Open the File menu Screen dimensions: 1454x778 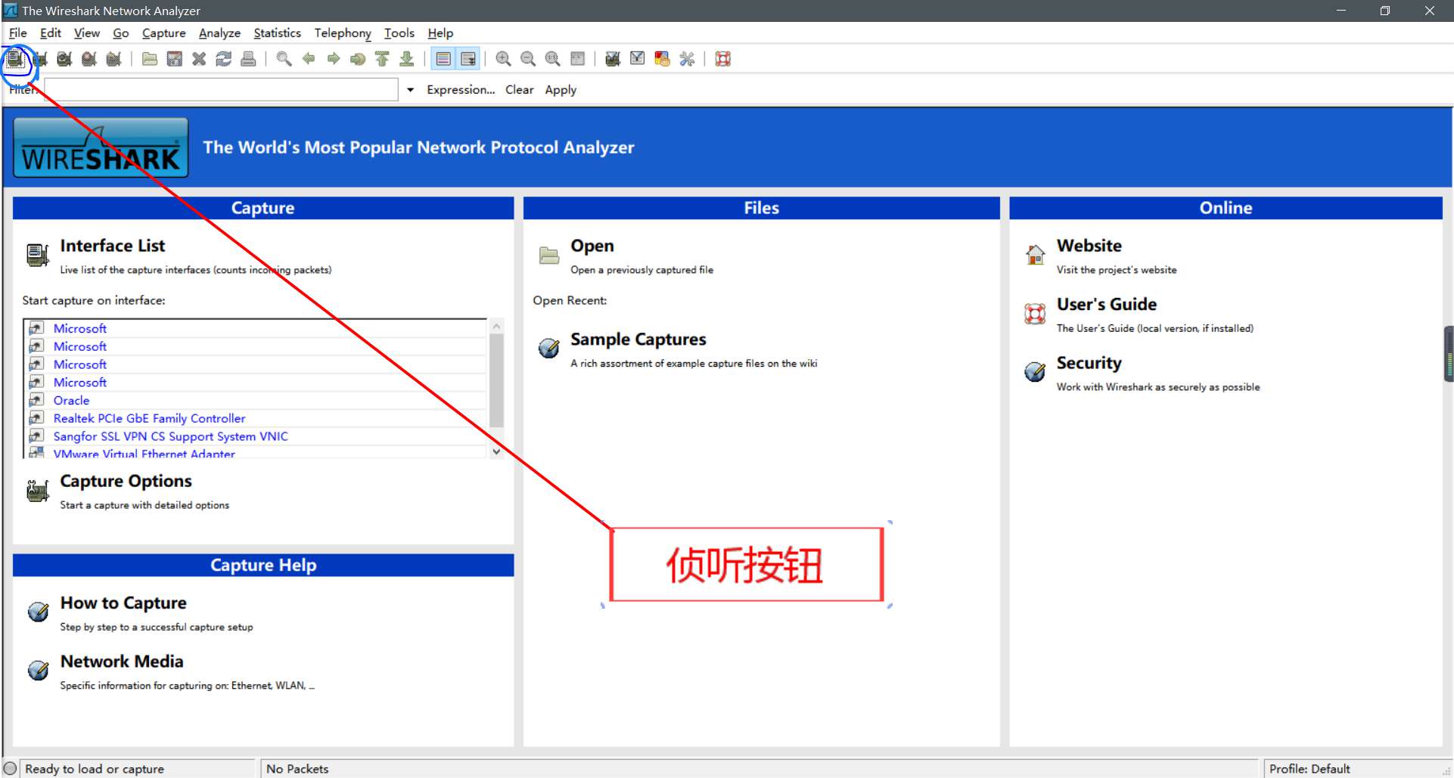pos(17,33)
